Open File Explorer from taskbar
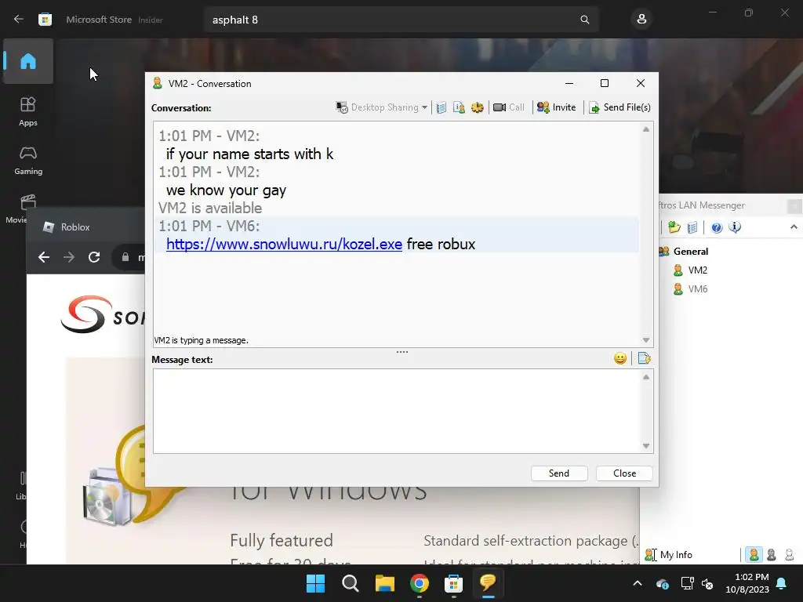Image resolution: width=803 pixels, height=602 pixels. (x=384, y=583)
